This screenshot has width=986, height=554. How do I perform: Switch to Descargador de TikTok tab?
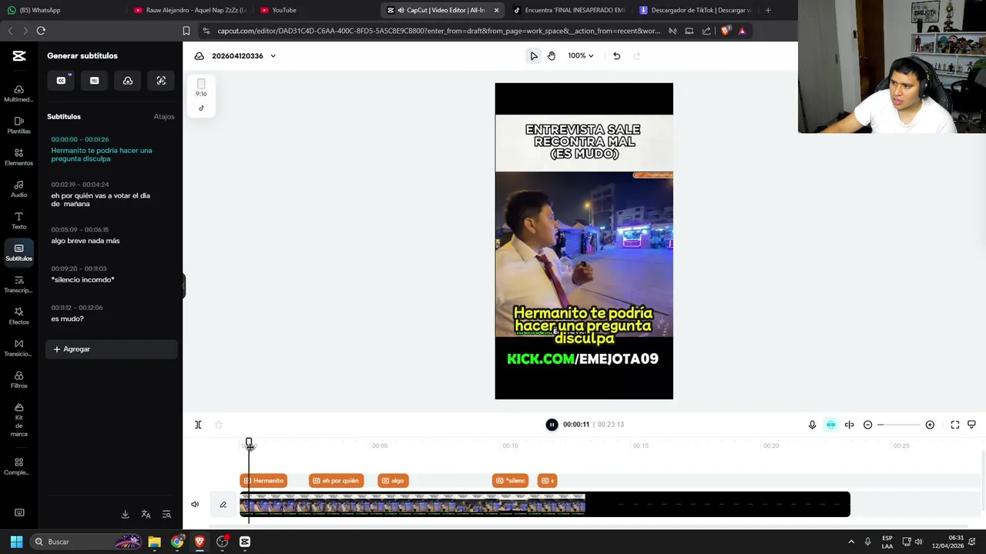coord(696,10)
